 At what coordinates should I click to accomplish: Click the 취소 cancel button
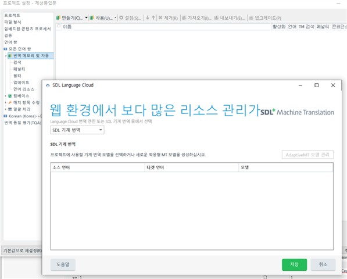[x=323, y=264]
